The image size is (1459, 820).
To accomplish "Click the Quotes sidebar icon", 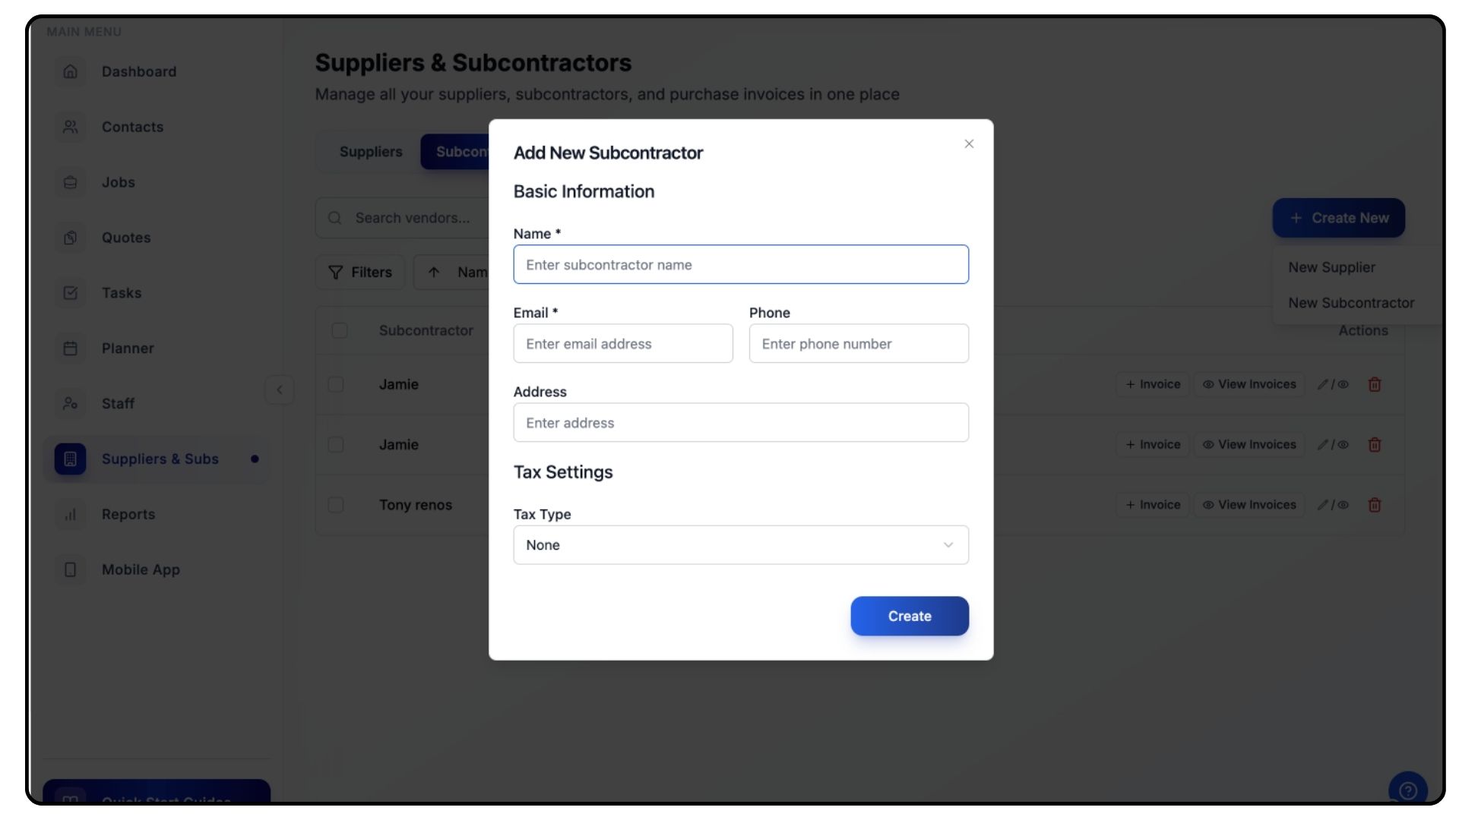I will click(71, 238).
